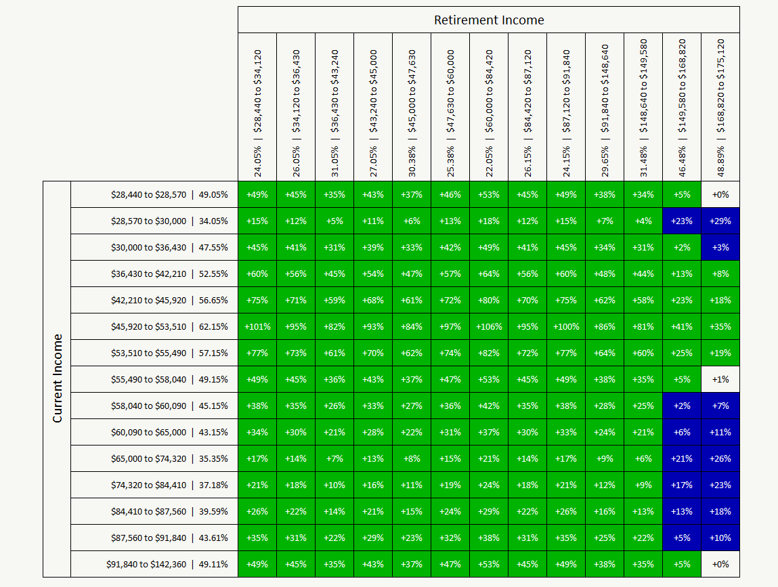Select column header 31.48% | $148,640 to $149,580
The width and height of the screenshot is (778, 587).
[643, 107]
